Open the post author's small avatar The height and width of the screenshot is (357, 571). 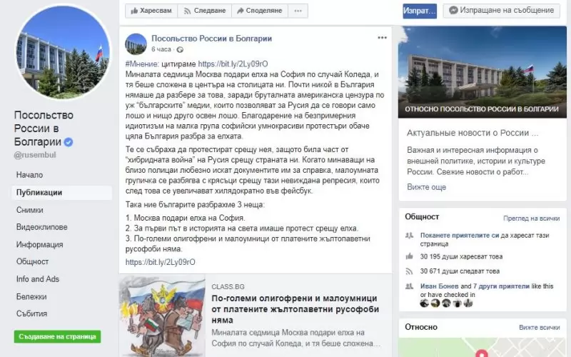[x=136, y=44]
